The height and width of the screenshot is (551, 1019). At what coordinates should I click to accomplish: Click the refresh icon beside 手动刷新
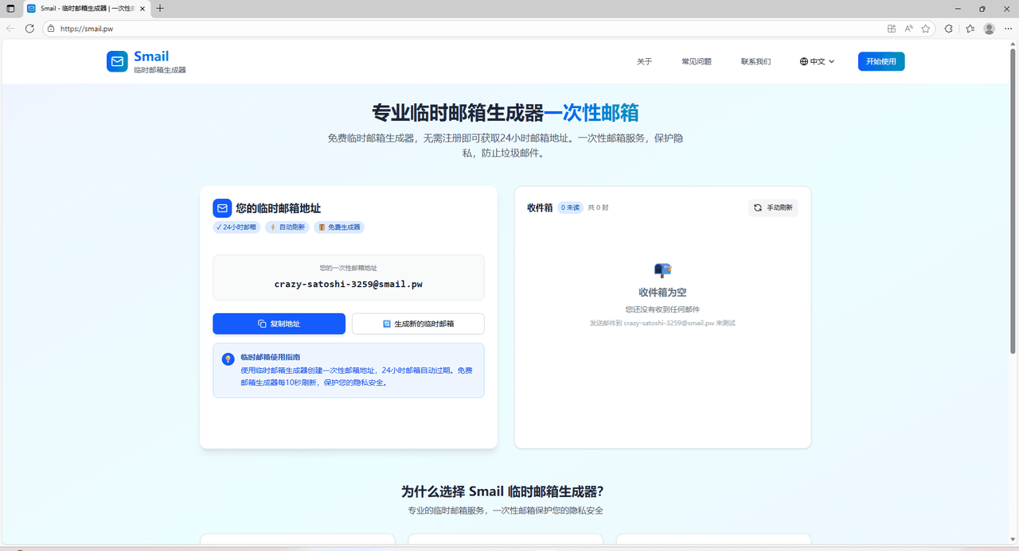click(758, 208)
